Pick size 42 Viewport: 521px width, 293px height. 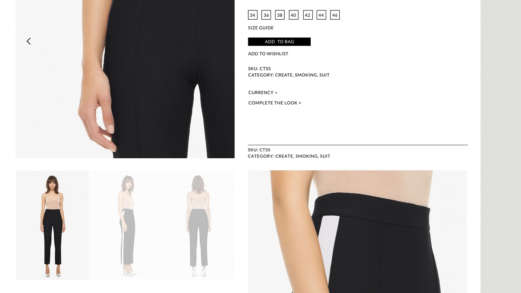(x=308, y=15)
